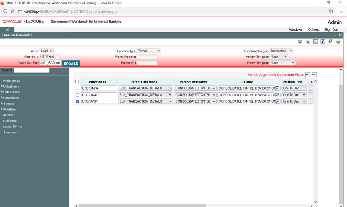Click the Dependent Fields link
Viewport: 347px width, 207px height.
click(291, 75)
